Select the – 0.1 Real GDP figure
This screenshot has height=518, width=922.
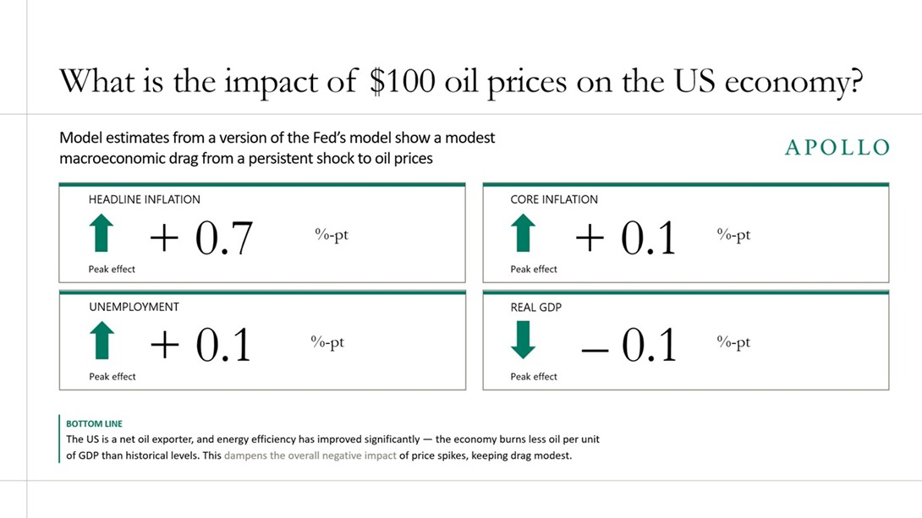[629, 346]
